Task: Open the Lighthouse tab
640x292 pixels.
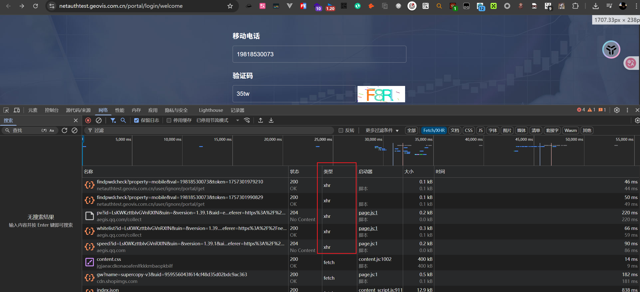Action: [211, 110]
